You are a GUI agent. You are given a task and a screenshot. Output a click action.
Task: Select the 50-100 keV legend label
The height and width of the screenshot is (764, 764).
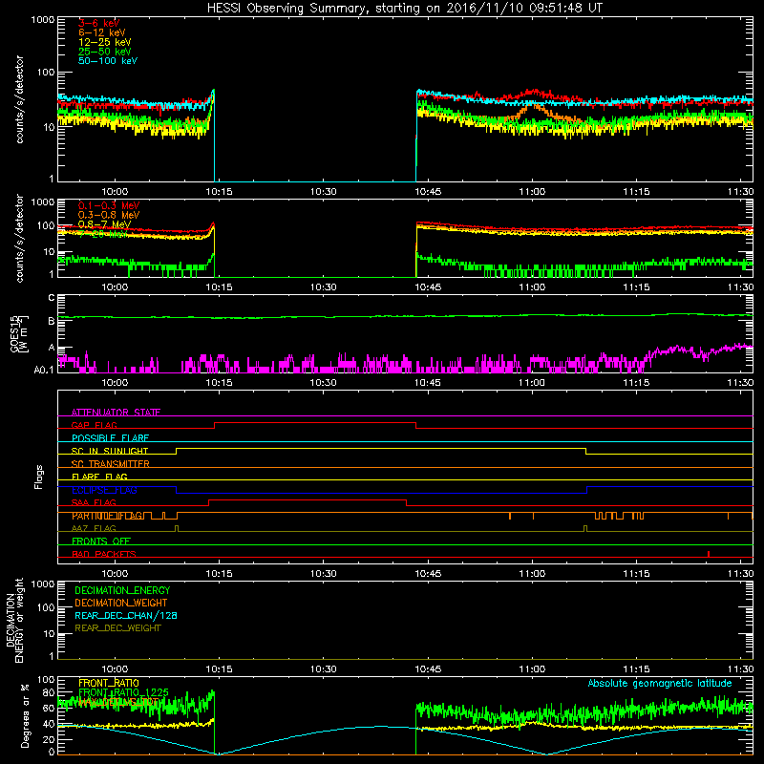[108, 61]
